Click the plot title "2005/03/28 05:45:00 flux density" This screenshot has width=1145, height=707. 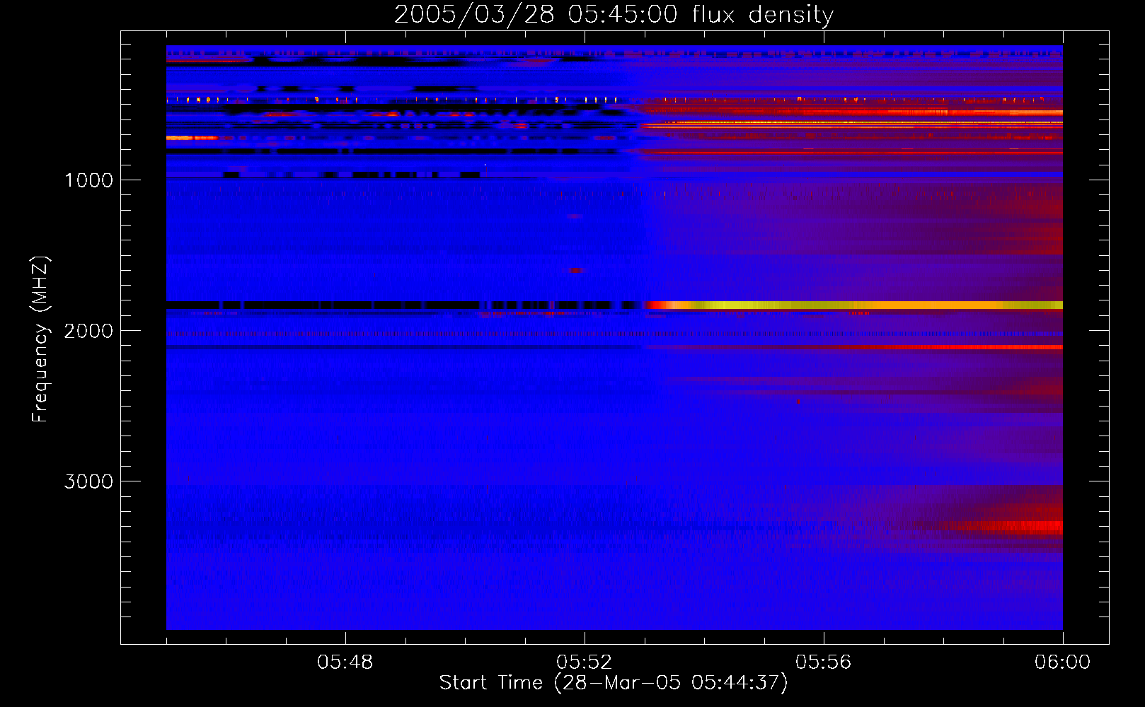pos(614,14)
